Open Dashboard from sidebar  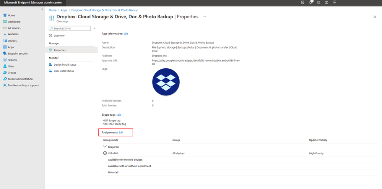(x=14, y=22)
